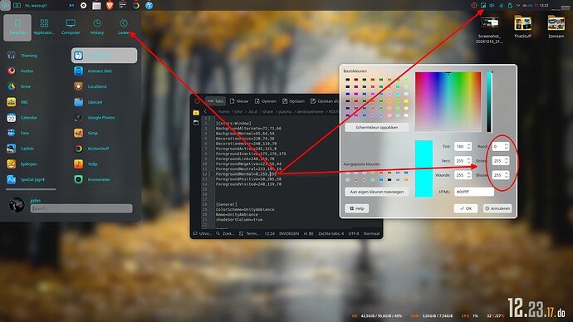This screenshot has height=322, width=573.
Task: Click Openen in the Kate toolbar
Action: [x=265, y=101]
